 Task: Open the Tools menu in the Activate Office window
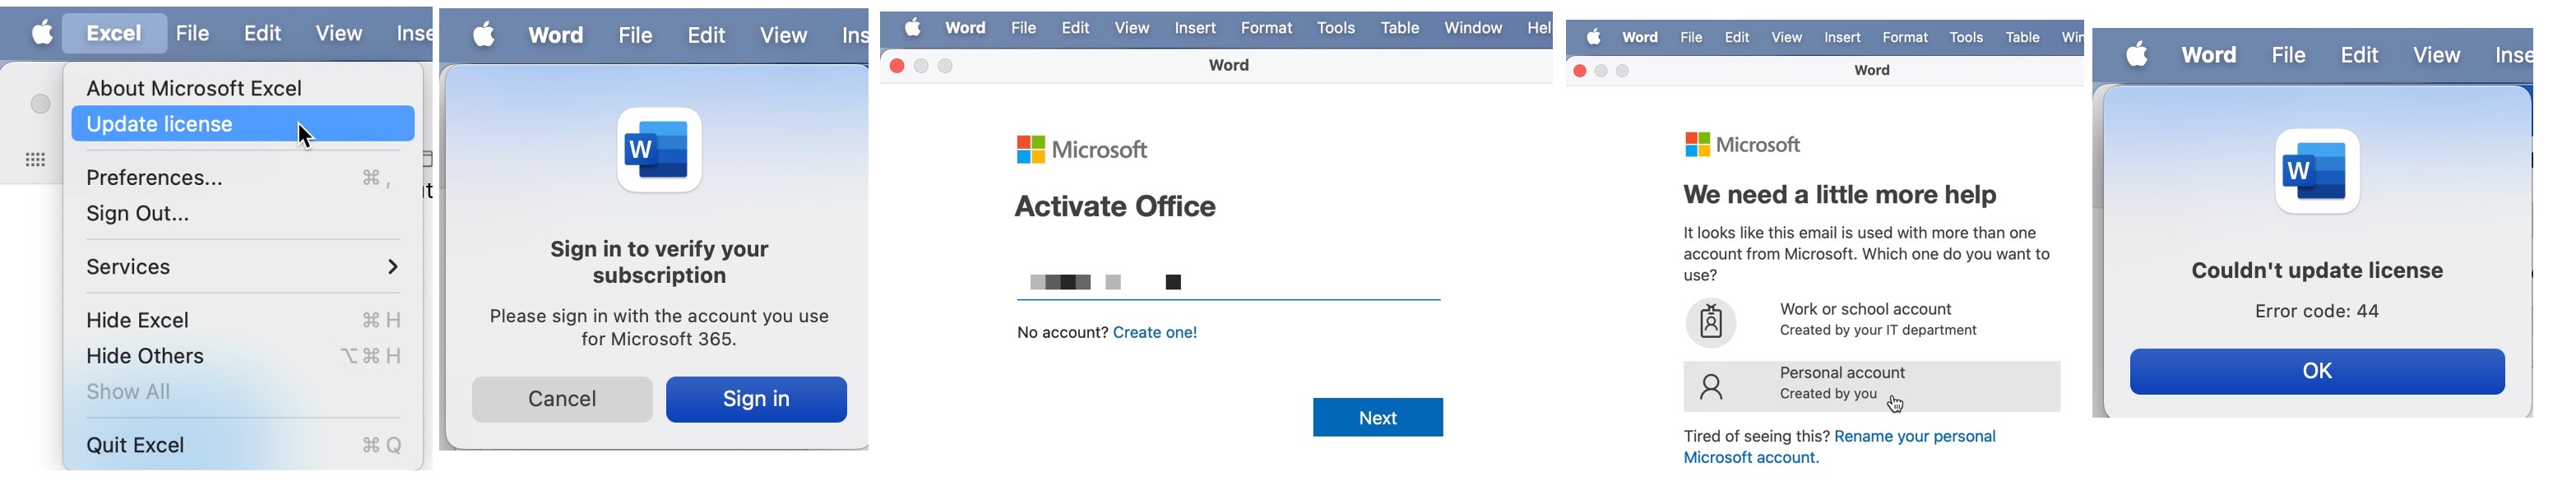1336,28
